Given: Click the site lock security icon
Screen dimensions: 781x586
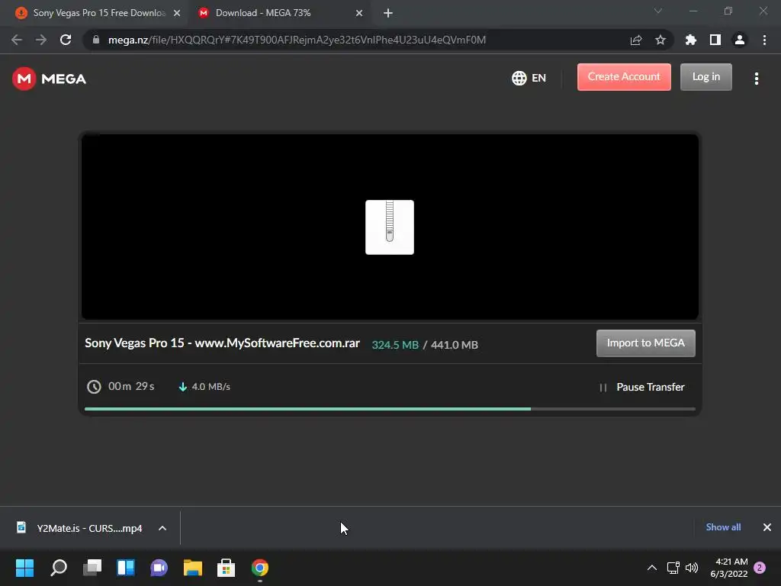Looking at the screenshot, I should pyautogui.click(x=96, y=40).
